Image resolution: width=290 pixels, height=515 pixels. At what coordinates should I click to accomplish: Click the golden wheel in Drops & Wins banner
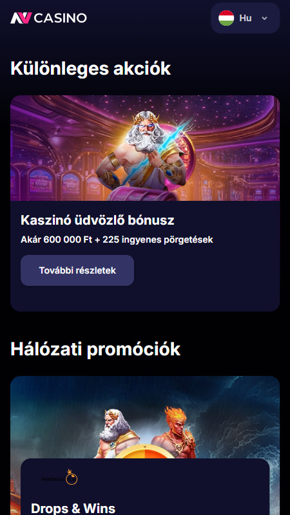click(x=145, y=452)
